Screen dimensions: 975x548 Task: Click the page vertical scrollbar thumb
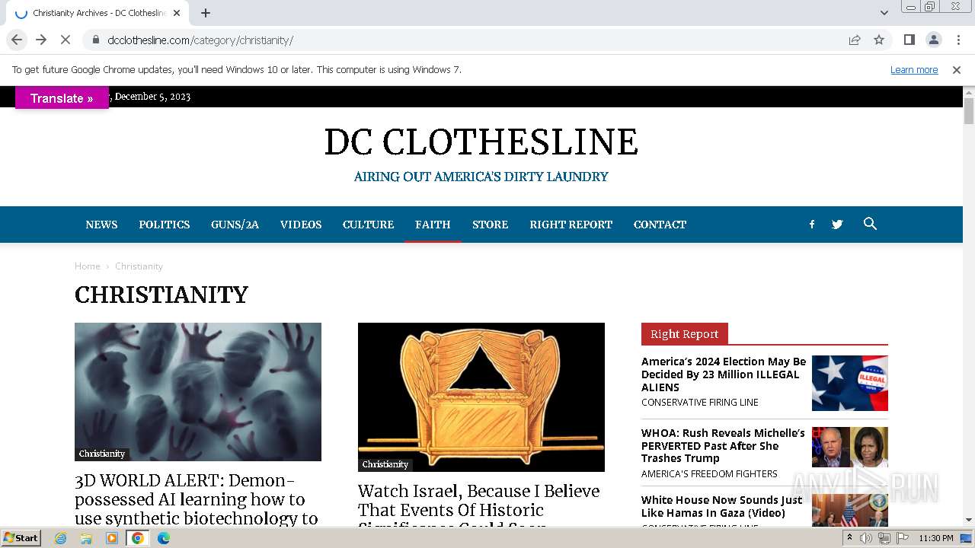point(969,111)
